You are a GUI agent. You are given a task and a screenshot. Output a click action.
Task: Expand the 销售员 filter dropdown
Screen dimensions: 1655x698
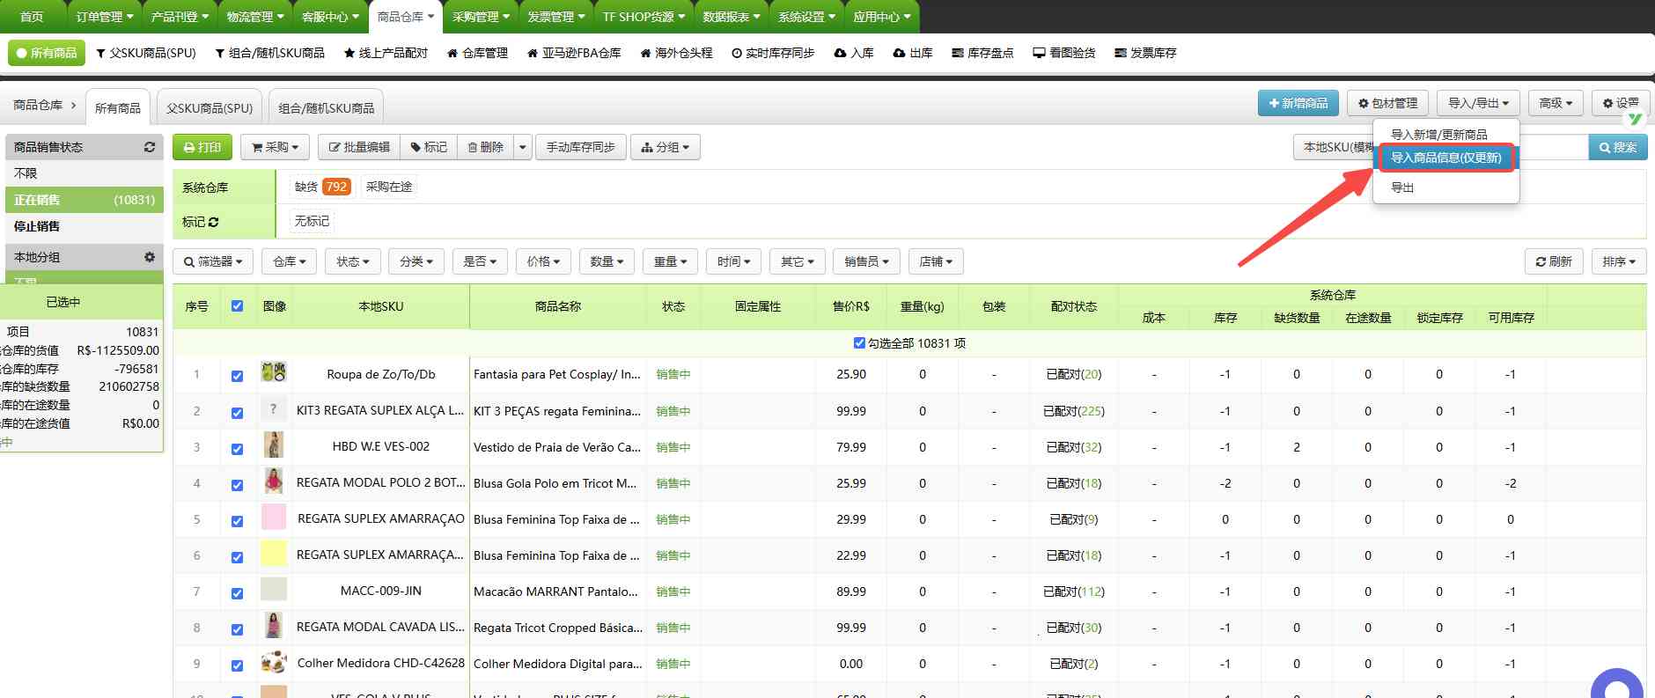(866, 261)
